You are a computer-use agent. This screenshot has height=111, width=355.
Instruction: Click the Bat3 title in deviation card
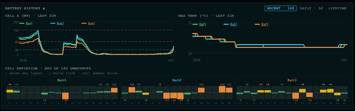[x=292, y=80]
